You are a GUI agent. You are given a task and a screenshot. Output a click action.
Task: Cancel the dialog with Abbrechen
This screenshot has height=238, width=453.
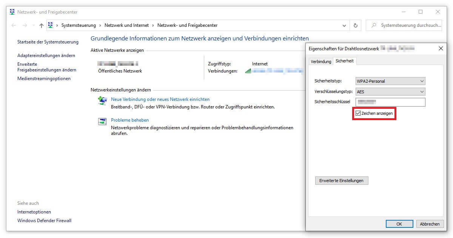coord(430,224)
